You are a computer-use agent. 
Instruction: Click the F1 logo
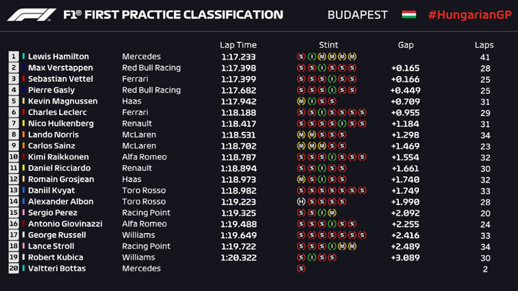[x=32, y=15]
